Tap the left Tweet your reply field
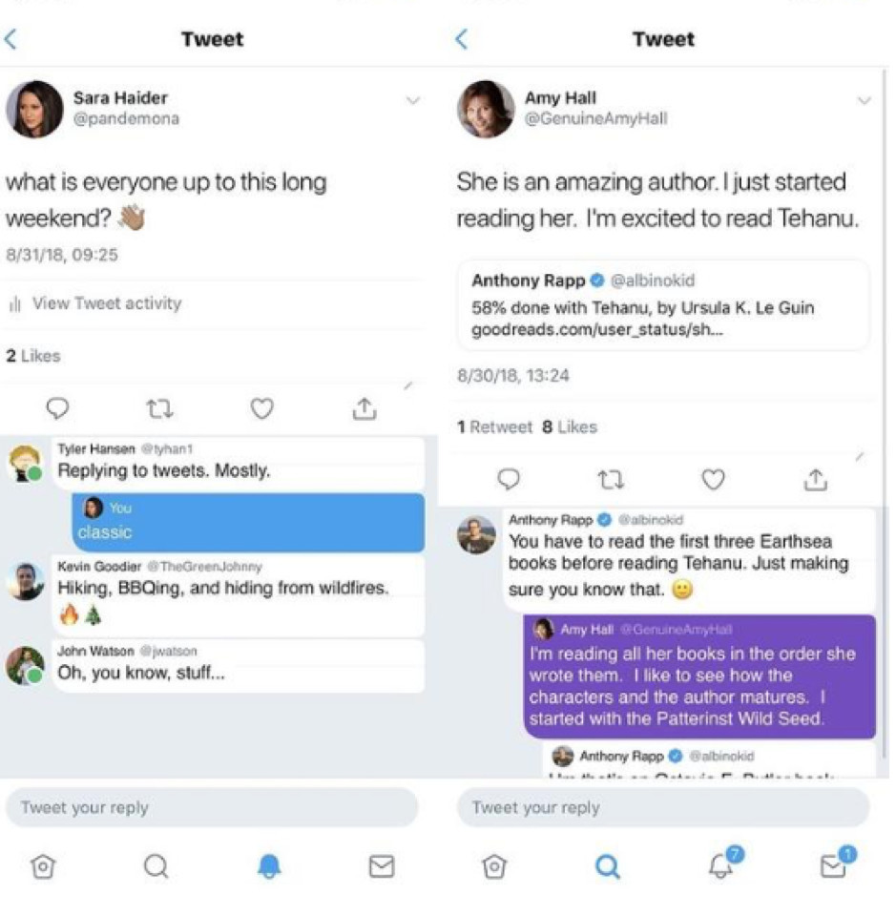896x915 pixels. pyautogui.click(x=211, y=807)
